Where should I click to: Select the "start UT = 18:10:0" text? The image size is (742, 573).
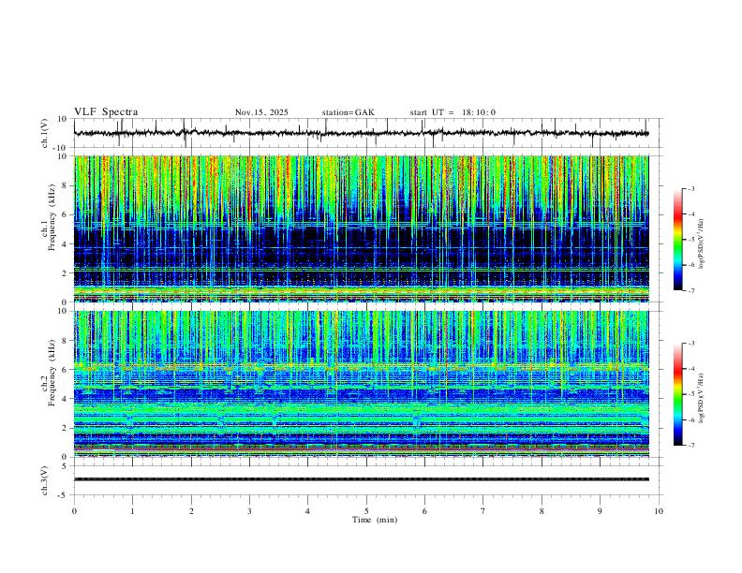point(453,112)
